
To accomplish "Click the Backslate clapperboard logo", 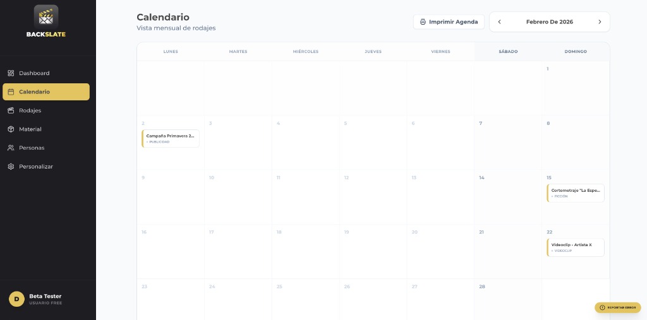I will pos(45,17).
